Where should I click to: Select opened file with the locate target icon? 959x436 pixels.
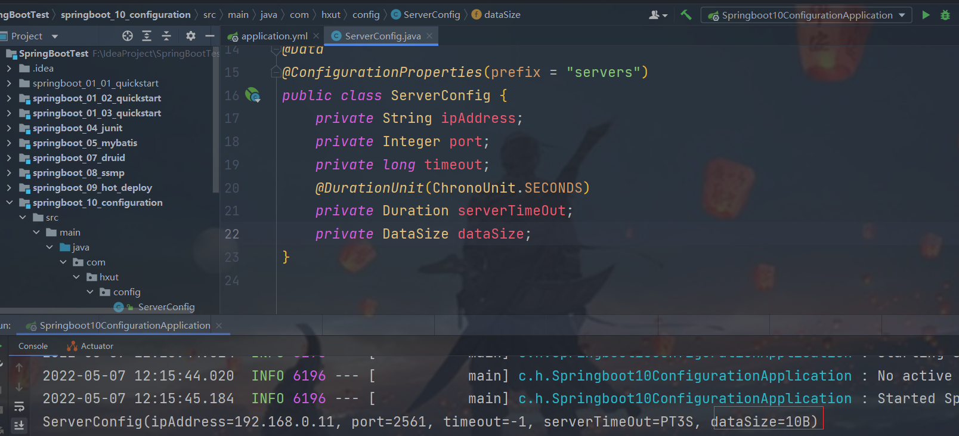click(x=128, y=36)
